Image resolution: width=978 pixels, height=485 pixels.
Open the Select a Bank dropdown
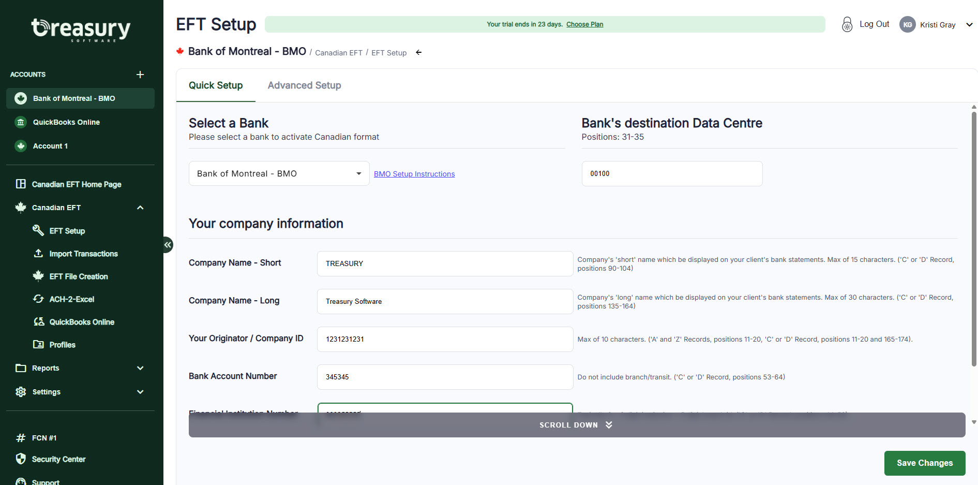point(279,173)
